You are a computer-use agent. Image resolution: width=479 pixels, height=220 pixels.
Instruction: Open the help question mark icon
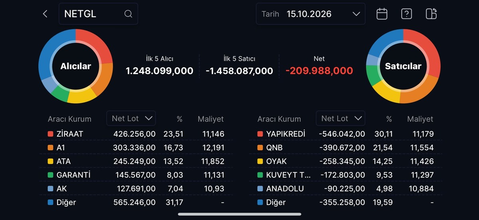point(406,14)
